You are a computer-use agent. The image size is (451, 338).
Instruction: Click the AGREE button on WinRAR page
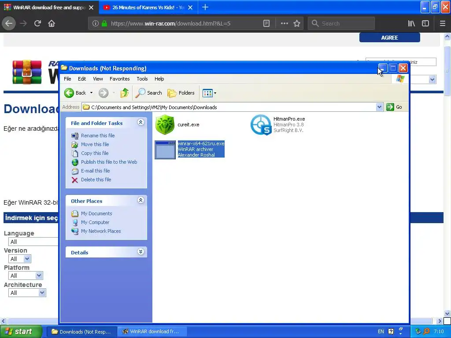tap(389, 38)
